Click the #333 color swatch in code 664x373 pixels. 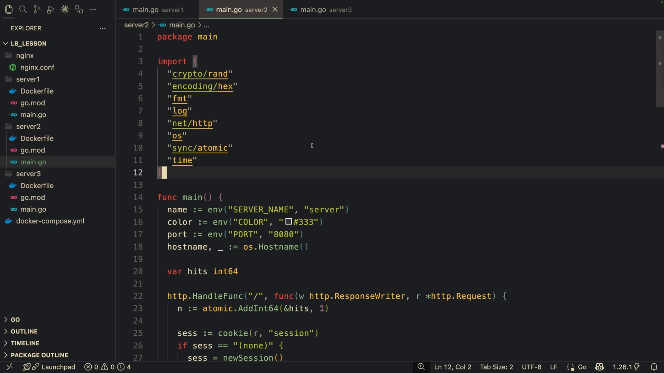[288, 222]
